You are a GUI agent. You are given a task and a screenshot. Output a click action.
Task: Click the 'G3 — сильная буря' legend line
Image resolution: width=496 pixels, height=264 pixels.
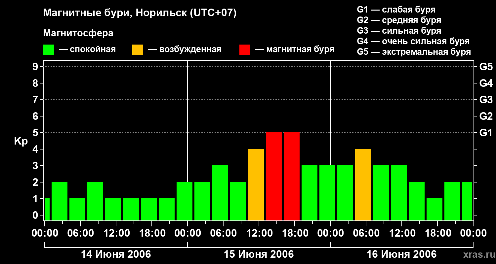[x=399, y=31]
